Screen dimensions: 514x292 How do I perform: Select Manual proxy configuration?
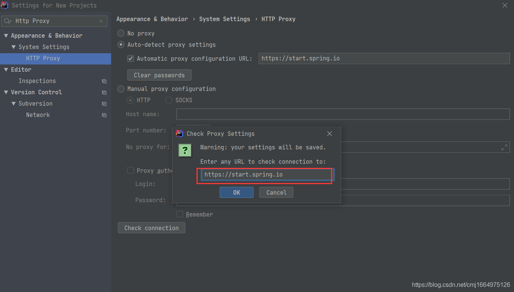coord(121,89)
